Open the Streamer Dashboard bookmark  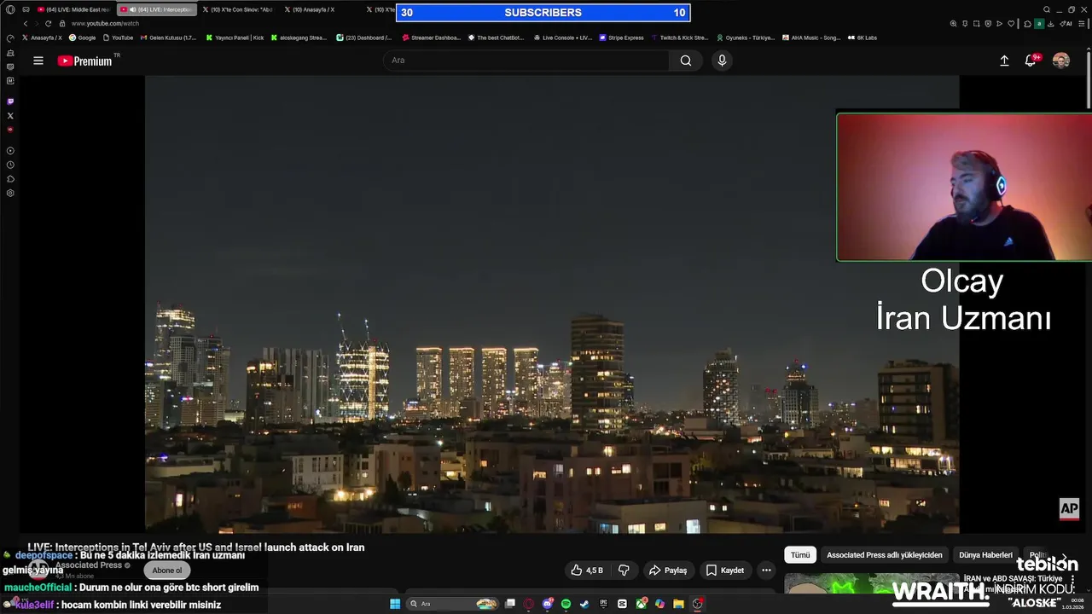(x=431, y=38)
